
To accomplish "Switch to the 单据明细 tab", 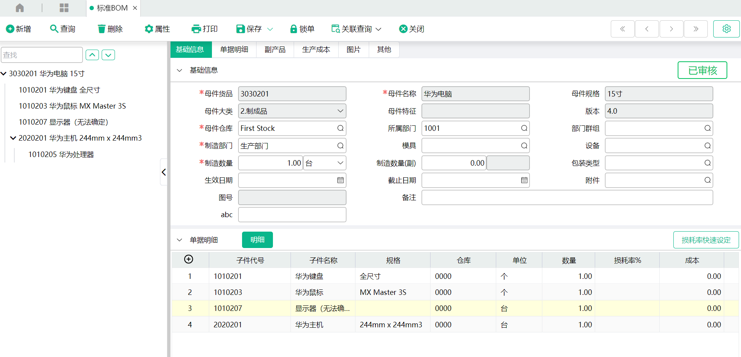I will [234, 50].
